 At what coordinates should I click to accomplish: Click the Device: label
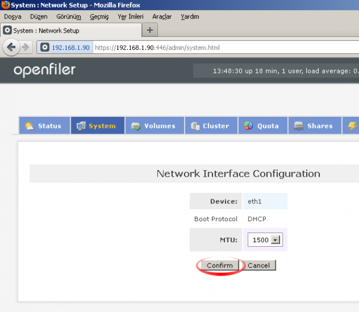click(x=224, y=201)
